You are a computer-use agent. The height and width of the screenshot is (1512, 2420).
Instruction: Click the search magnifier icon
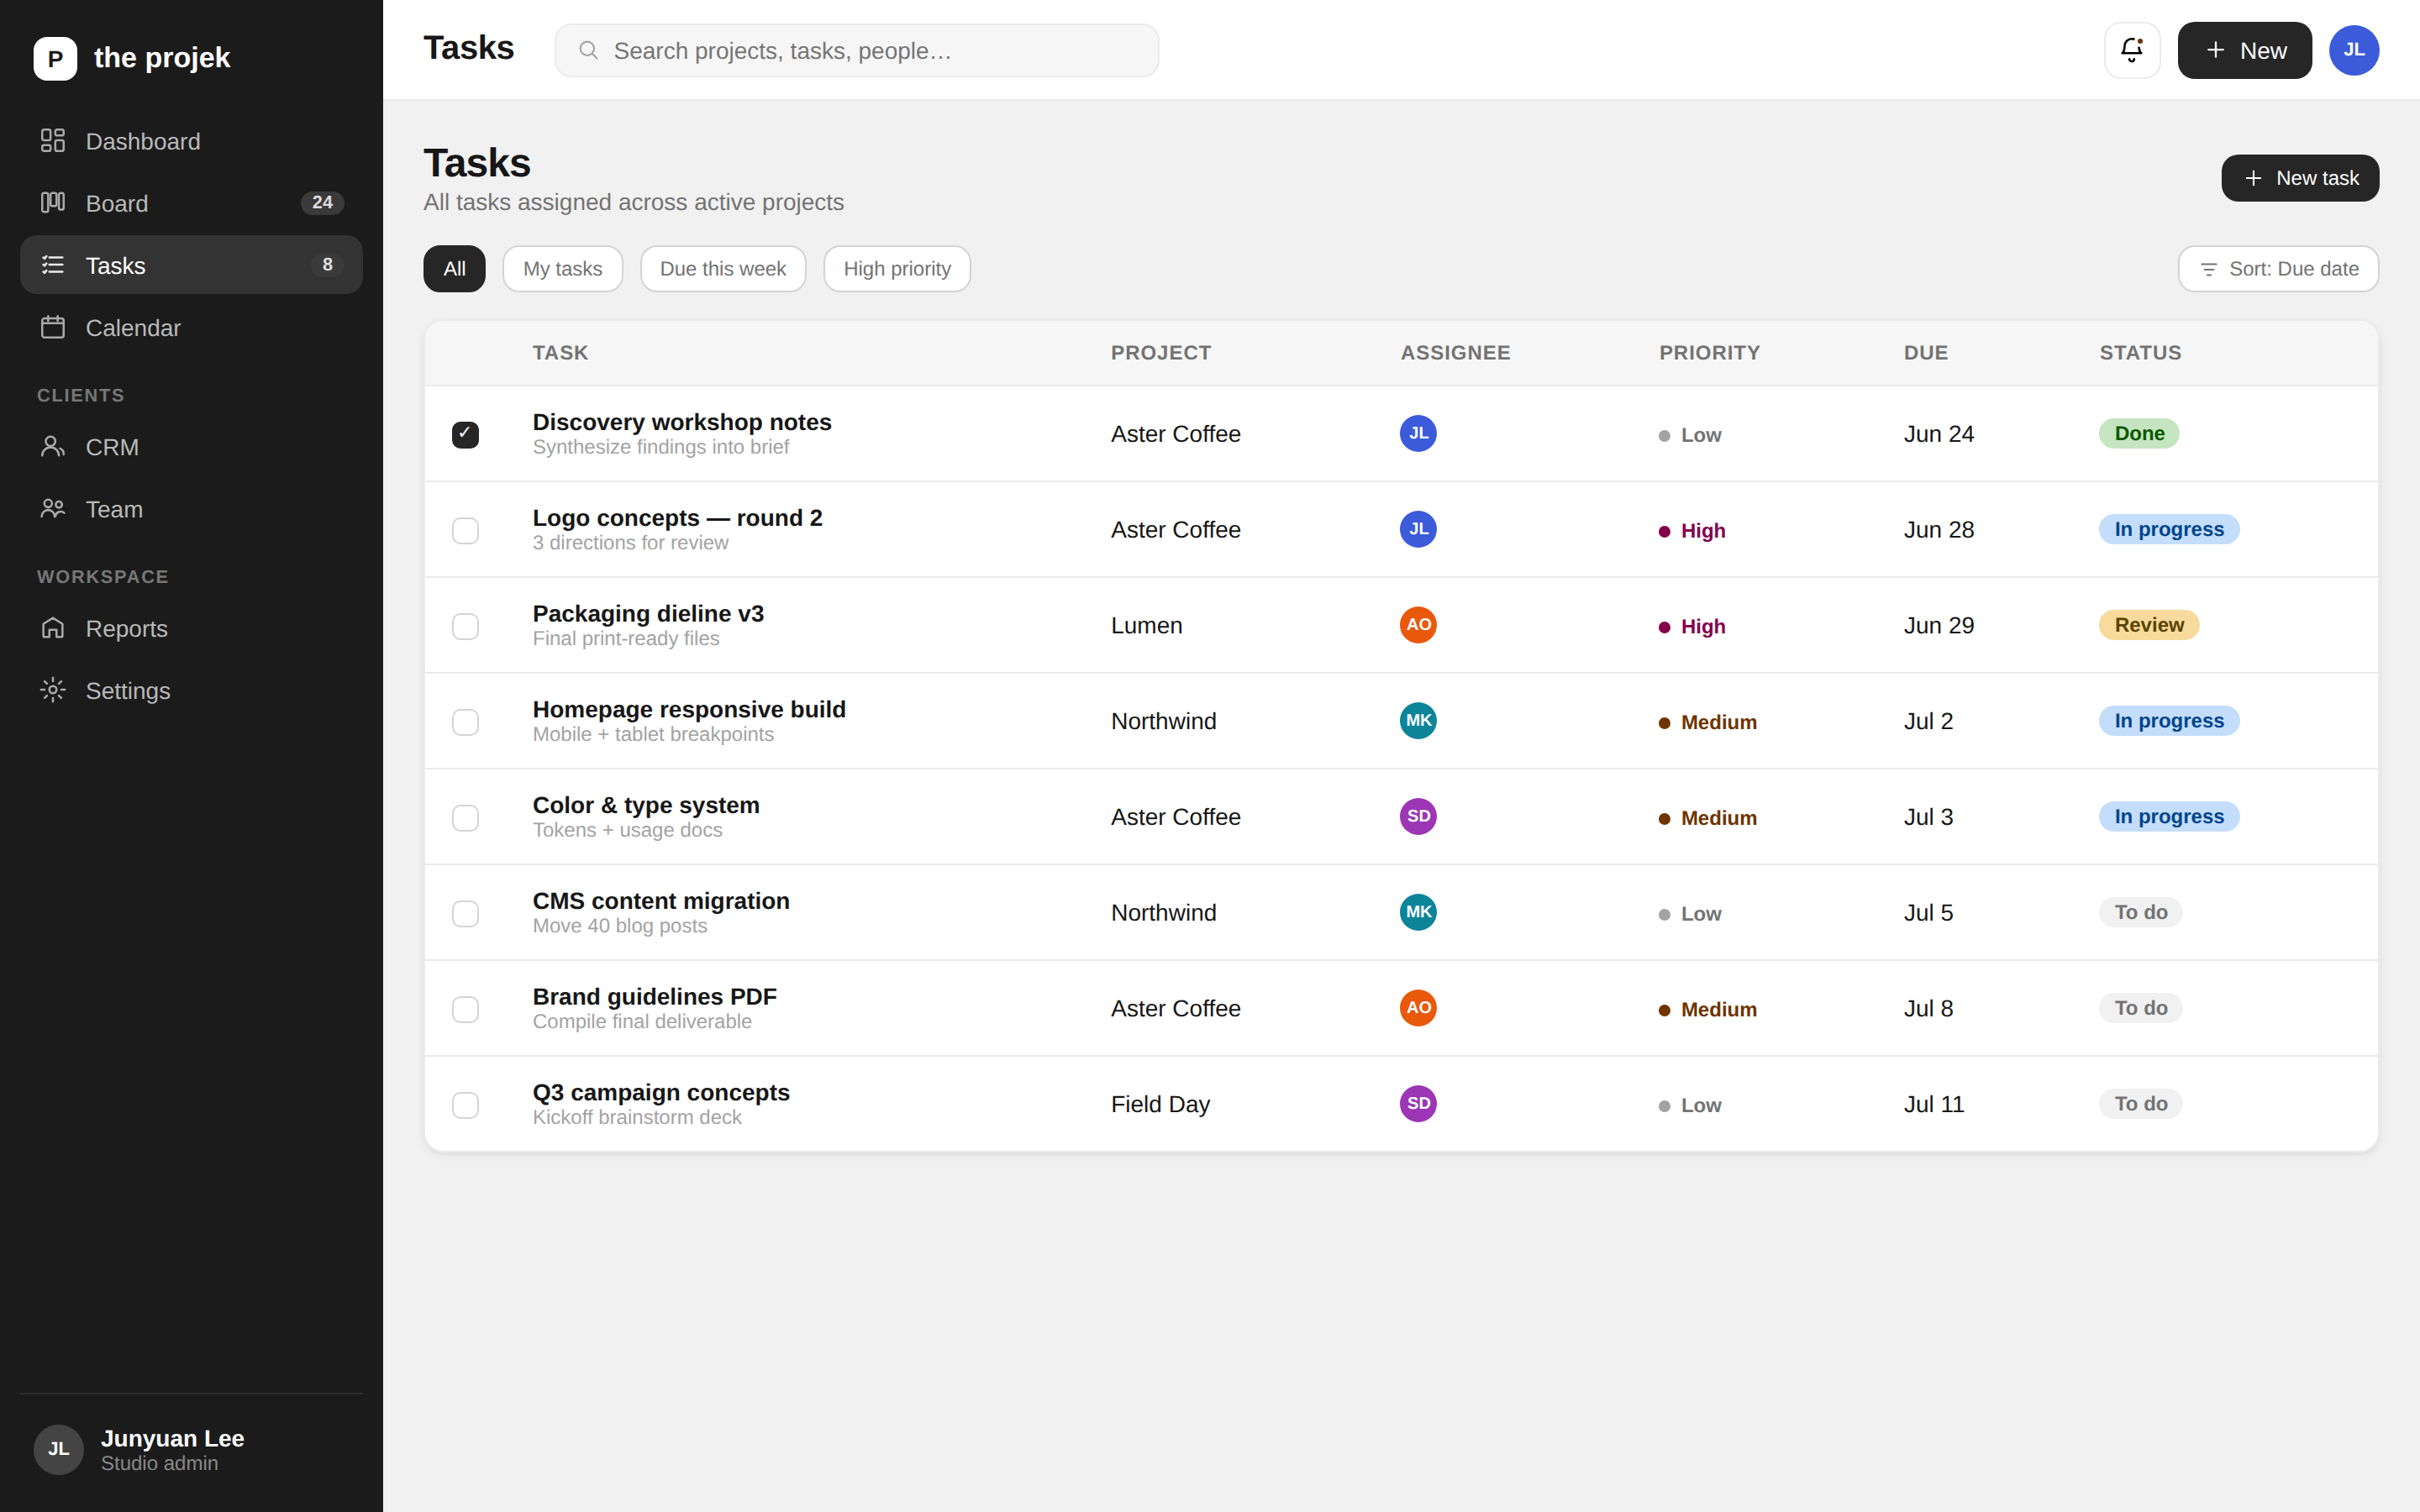[x=589, y=50]
